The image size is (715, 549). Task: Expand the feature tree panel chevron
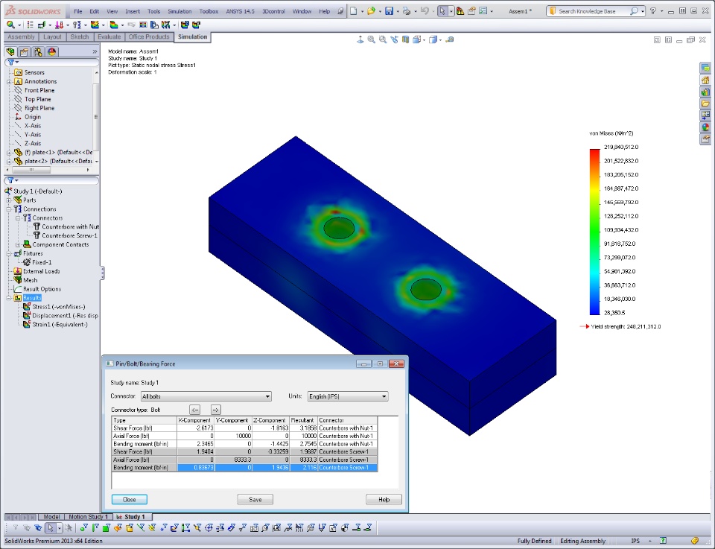95,51
